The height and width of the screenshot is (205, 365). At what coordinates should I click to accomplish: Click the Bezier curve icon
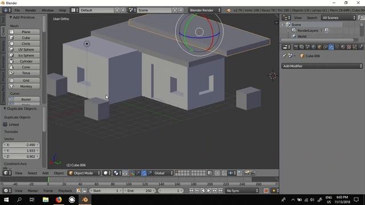point(11,100)
